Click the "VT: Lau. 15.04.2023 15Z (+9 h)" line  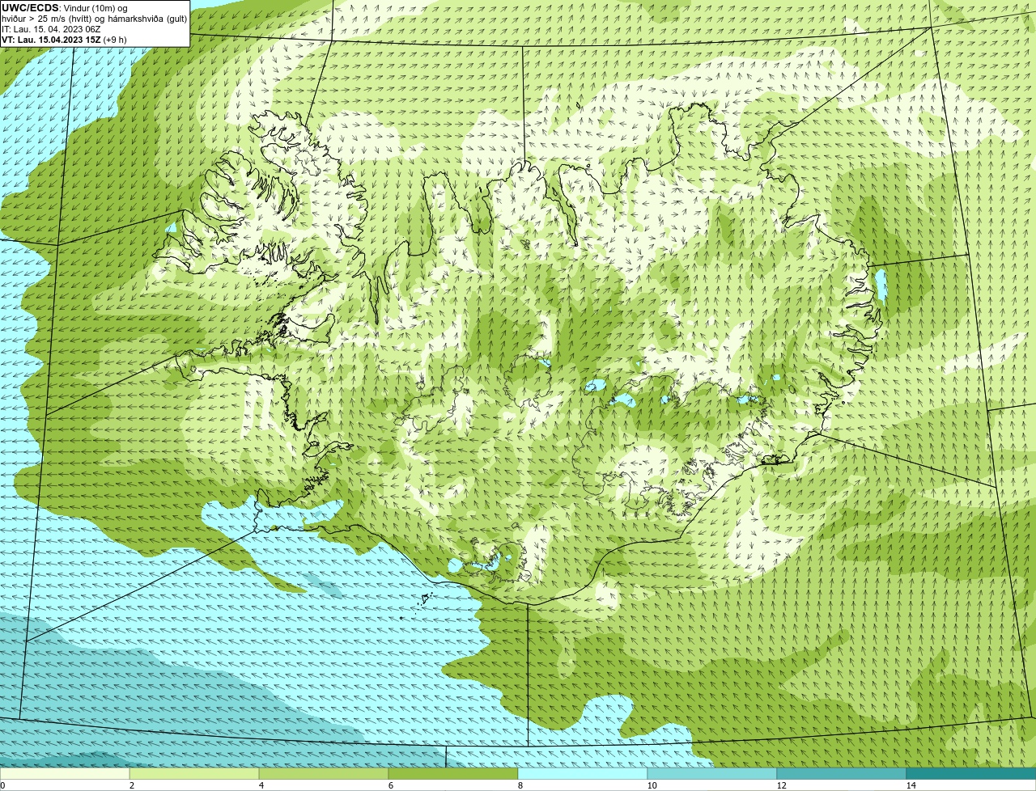pos(64,40)
